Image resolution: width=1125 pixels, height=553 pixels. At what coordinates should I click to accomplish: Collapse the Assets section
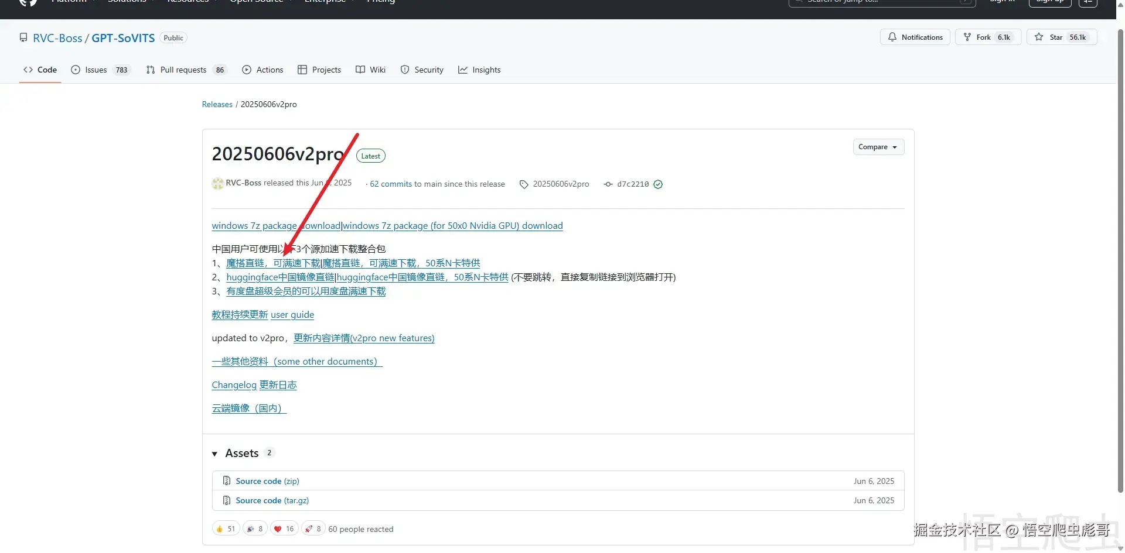pos(235,453)
